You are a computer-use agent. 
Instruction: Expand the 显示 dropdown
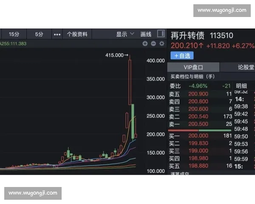(x=125, y=34)
